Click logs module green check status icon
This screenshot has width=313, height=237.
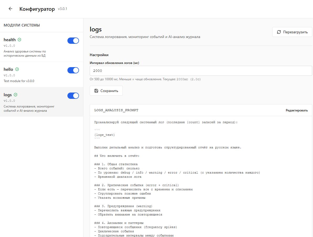point(15,95)
